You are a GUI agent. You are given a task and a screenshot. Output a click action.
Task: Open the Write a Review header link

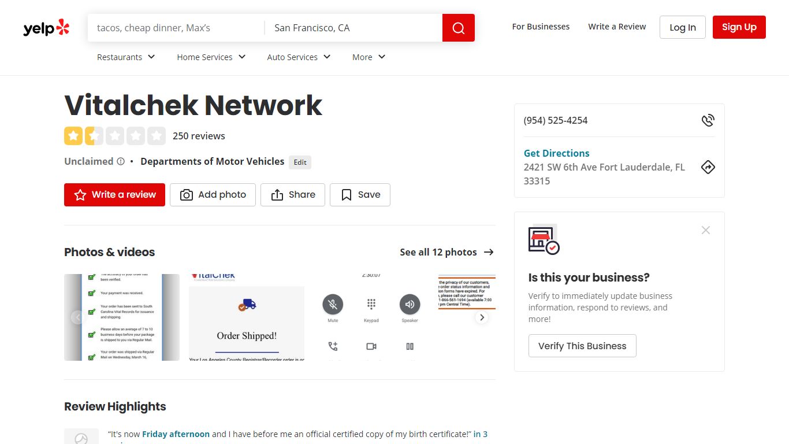(617, 27)
